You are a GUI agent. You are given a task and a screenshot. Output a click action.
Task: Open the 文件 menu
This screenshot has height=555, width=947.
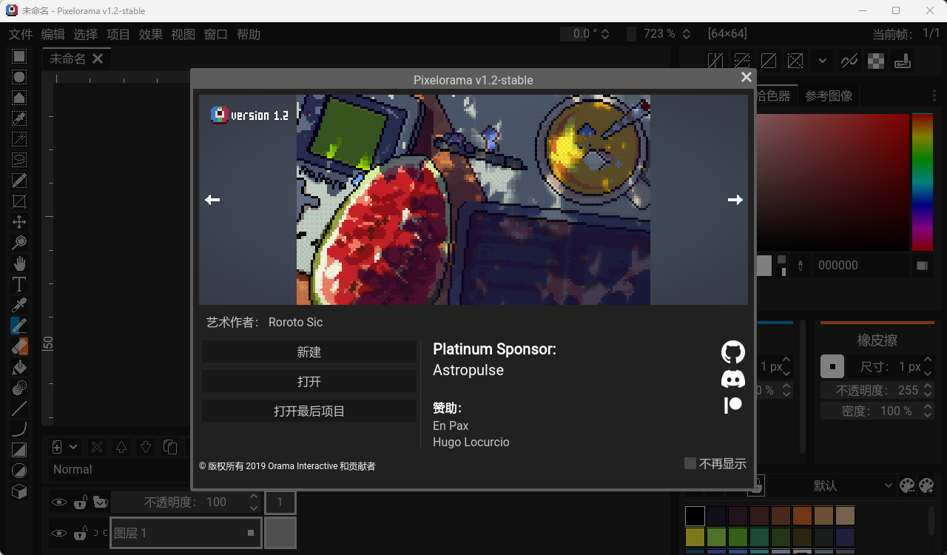click(x=21, y=34)
